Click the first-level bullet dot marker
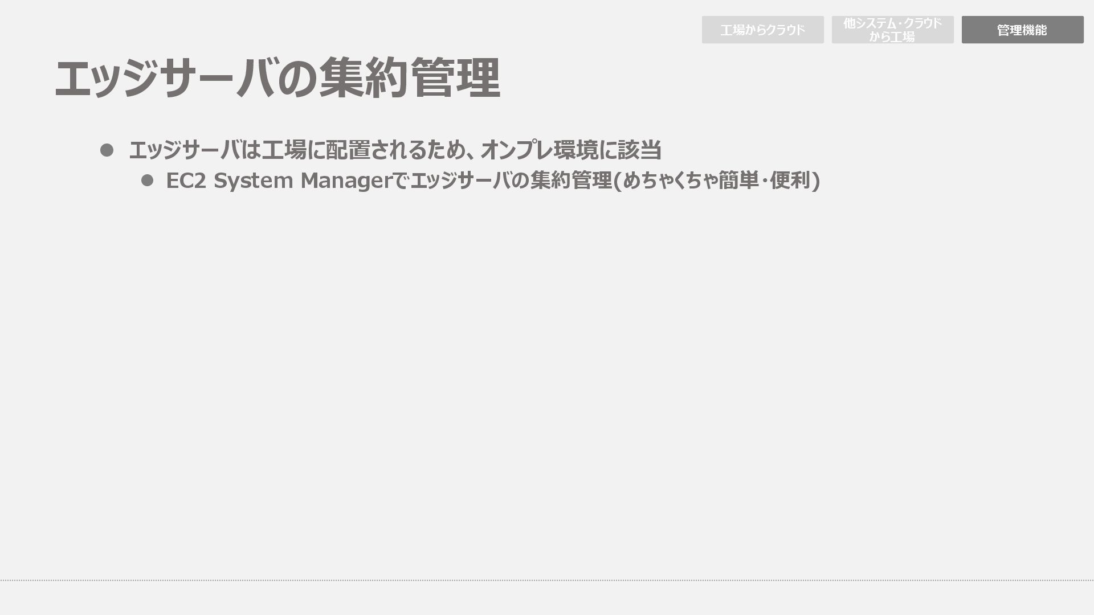The width and height of the screenshot is (1094, 615). click(107, 150)
